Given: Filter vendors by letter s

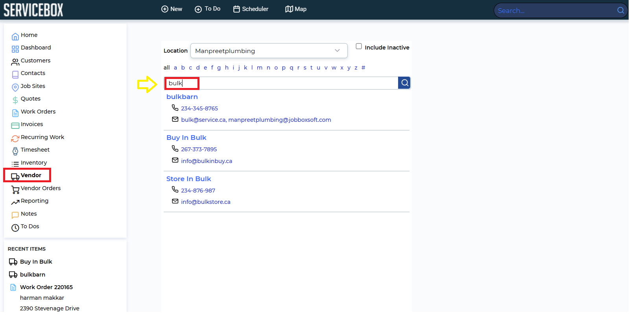Looking at the screenshot, I should pos(305,68).
